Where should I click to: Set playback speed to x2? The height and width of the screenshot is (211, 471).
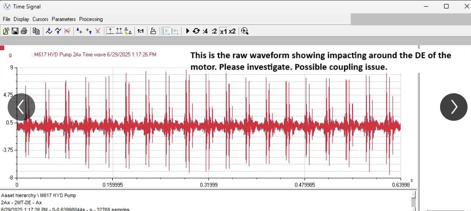tap(232, 31)
